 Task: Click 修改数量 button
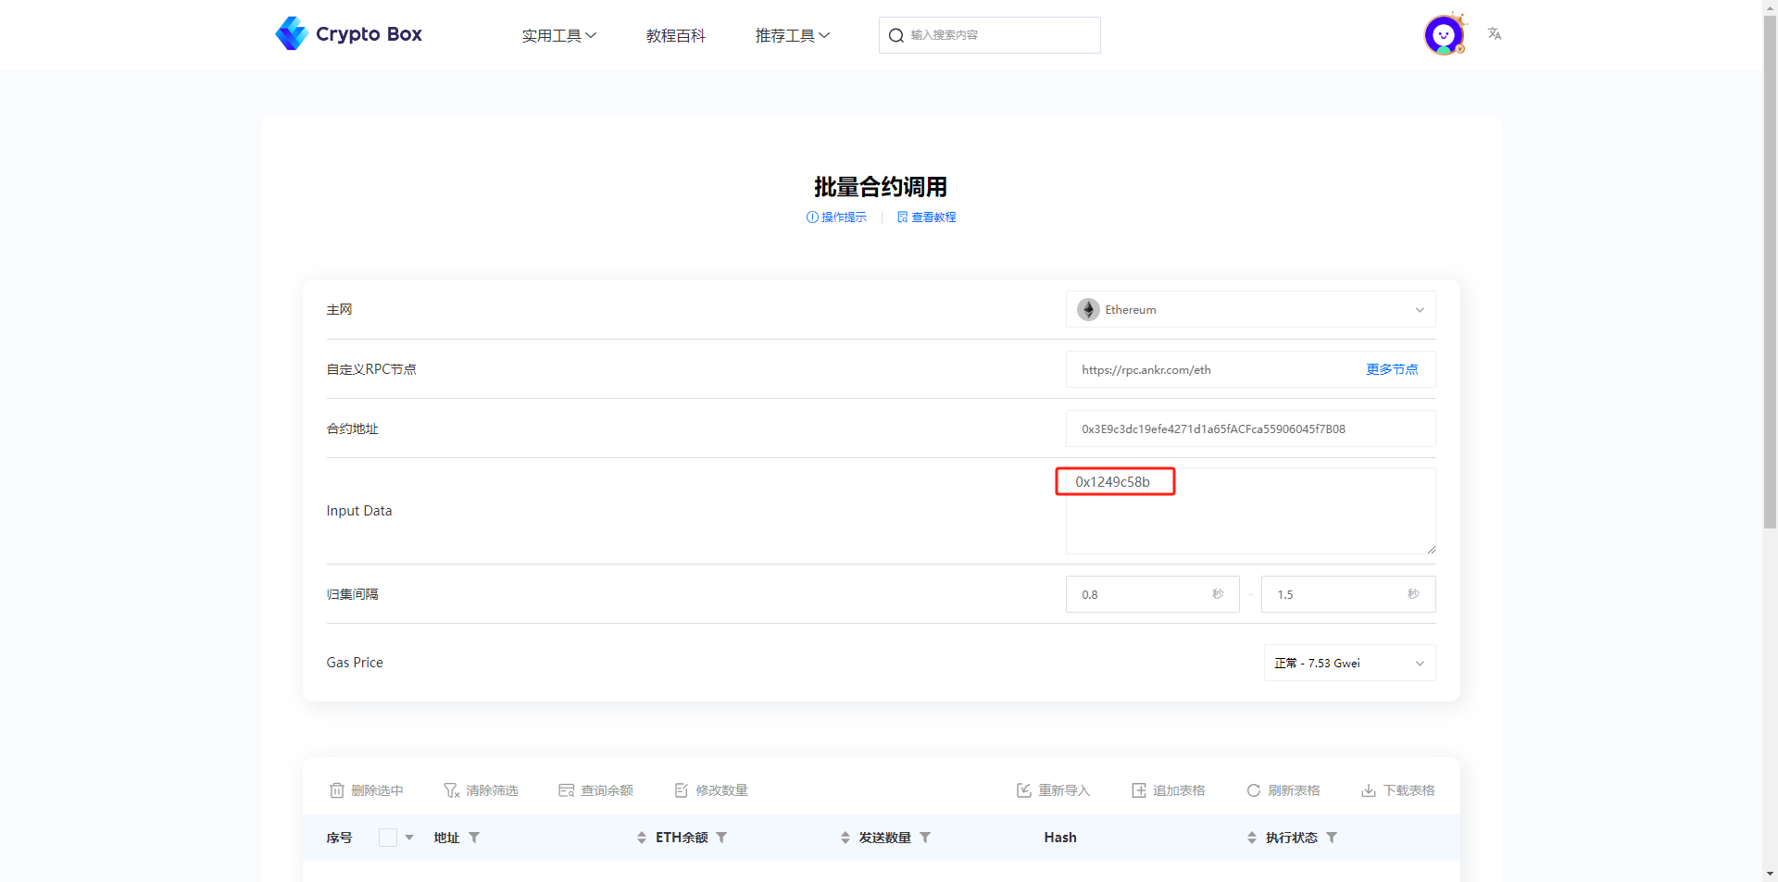pyautogui.click(x=711, y=790)
